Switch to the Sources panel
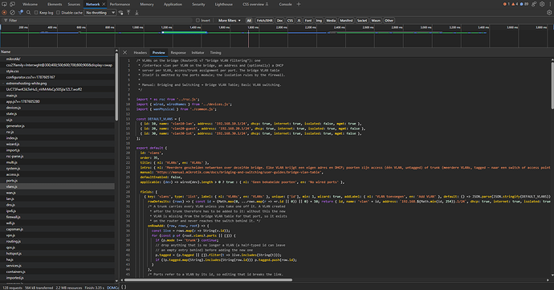 (74, 4)
